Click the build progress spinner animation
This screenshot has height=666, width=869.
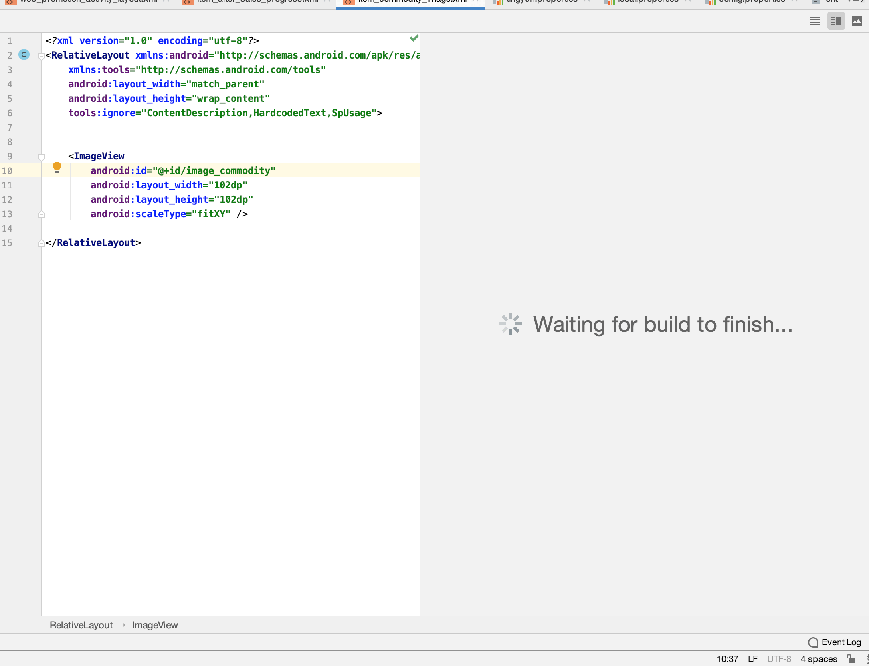[x=510, y=324]
